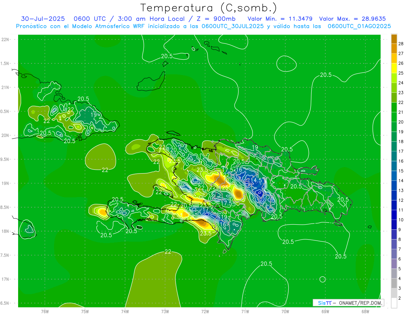Image resolution: width=410 pixels, height=316 pixels.
Task: Click the "22" label inside the oval west of Haiti
Action: pyautogui.click(x=105, y=170)
